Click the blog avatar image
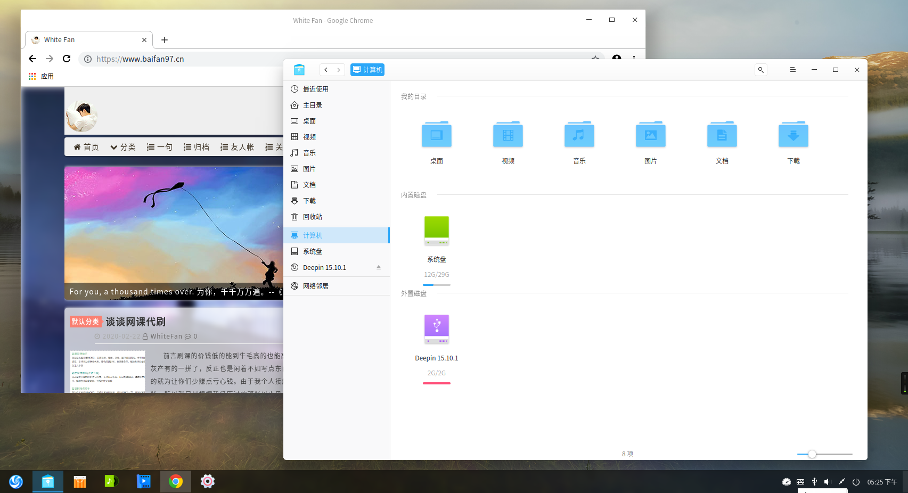This screenshot has height=493, width=908. point(81,116)
